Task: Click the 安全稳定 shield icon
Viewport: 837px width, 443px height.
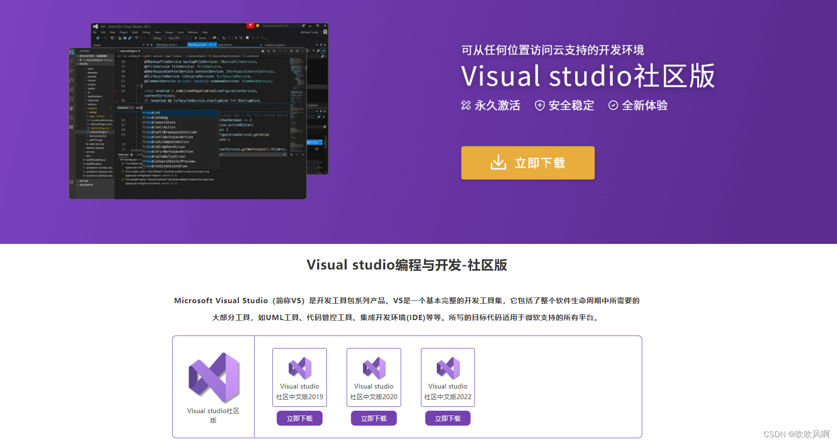Action: pos(540,106)
